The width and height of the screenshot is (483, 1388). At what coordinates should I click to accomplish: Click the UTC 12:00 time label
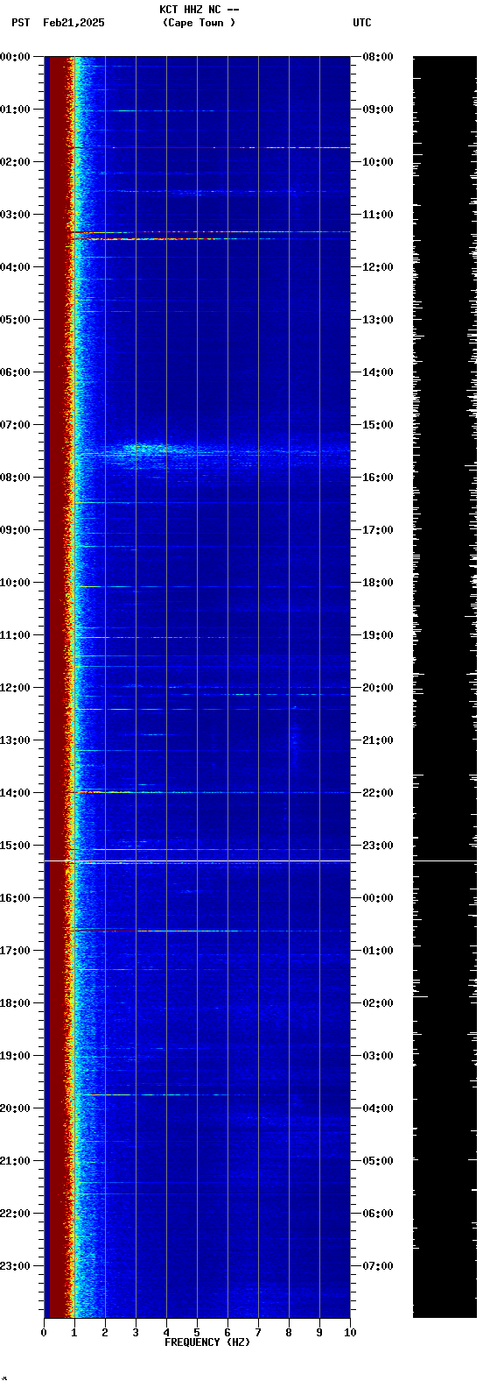(x=377, y=267)
